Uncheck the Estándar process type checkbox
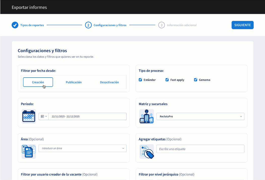 (140, 80)
